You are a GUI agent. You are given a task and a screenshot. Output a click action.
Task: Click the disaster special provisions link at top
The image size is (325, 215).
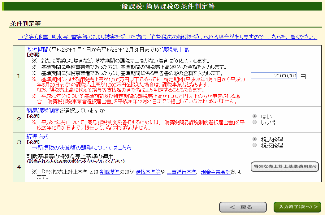[x=167, y=37]
